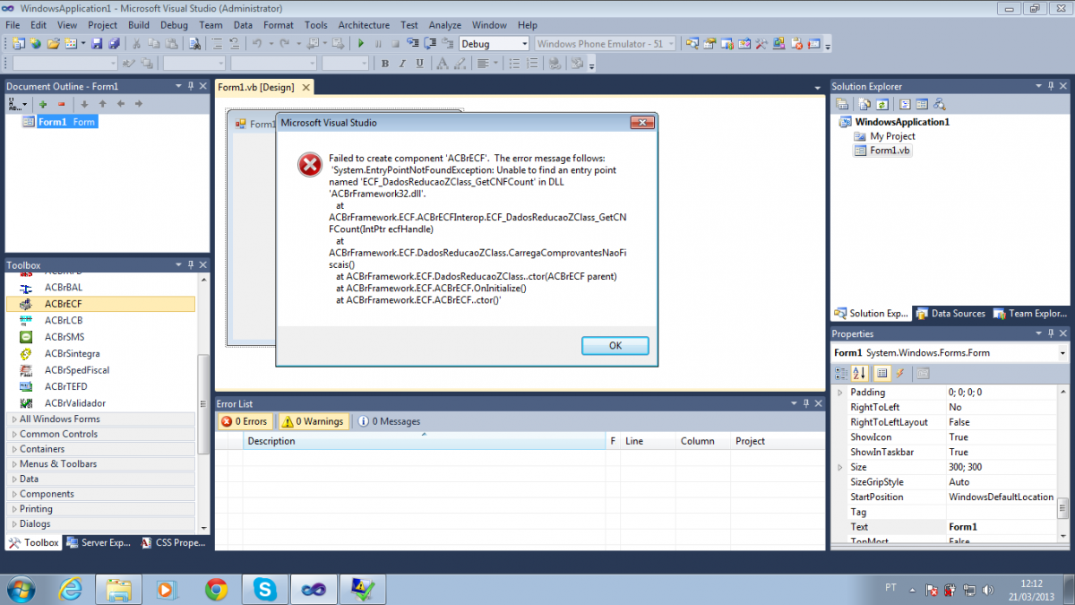The image size is (1075, 605).
Task: Click OK in the error dialog
Action: point(615,346)
